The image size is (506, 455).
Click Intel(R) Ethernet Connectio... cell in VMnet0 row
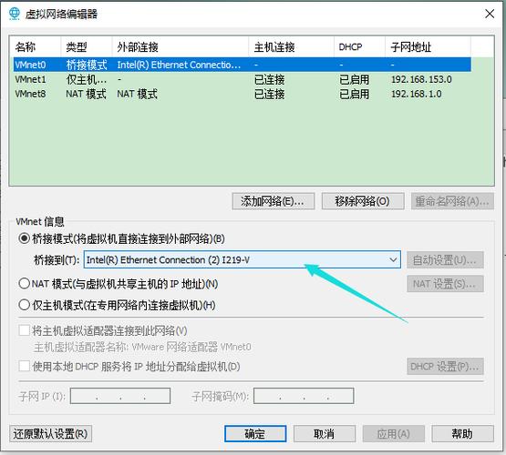179,65
